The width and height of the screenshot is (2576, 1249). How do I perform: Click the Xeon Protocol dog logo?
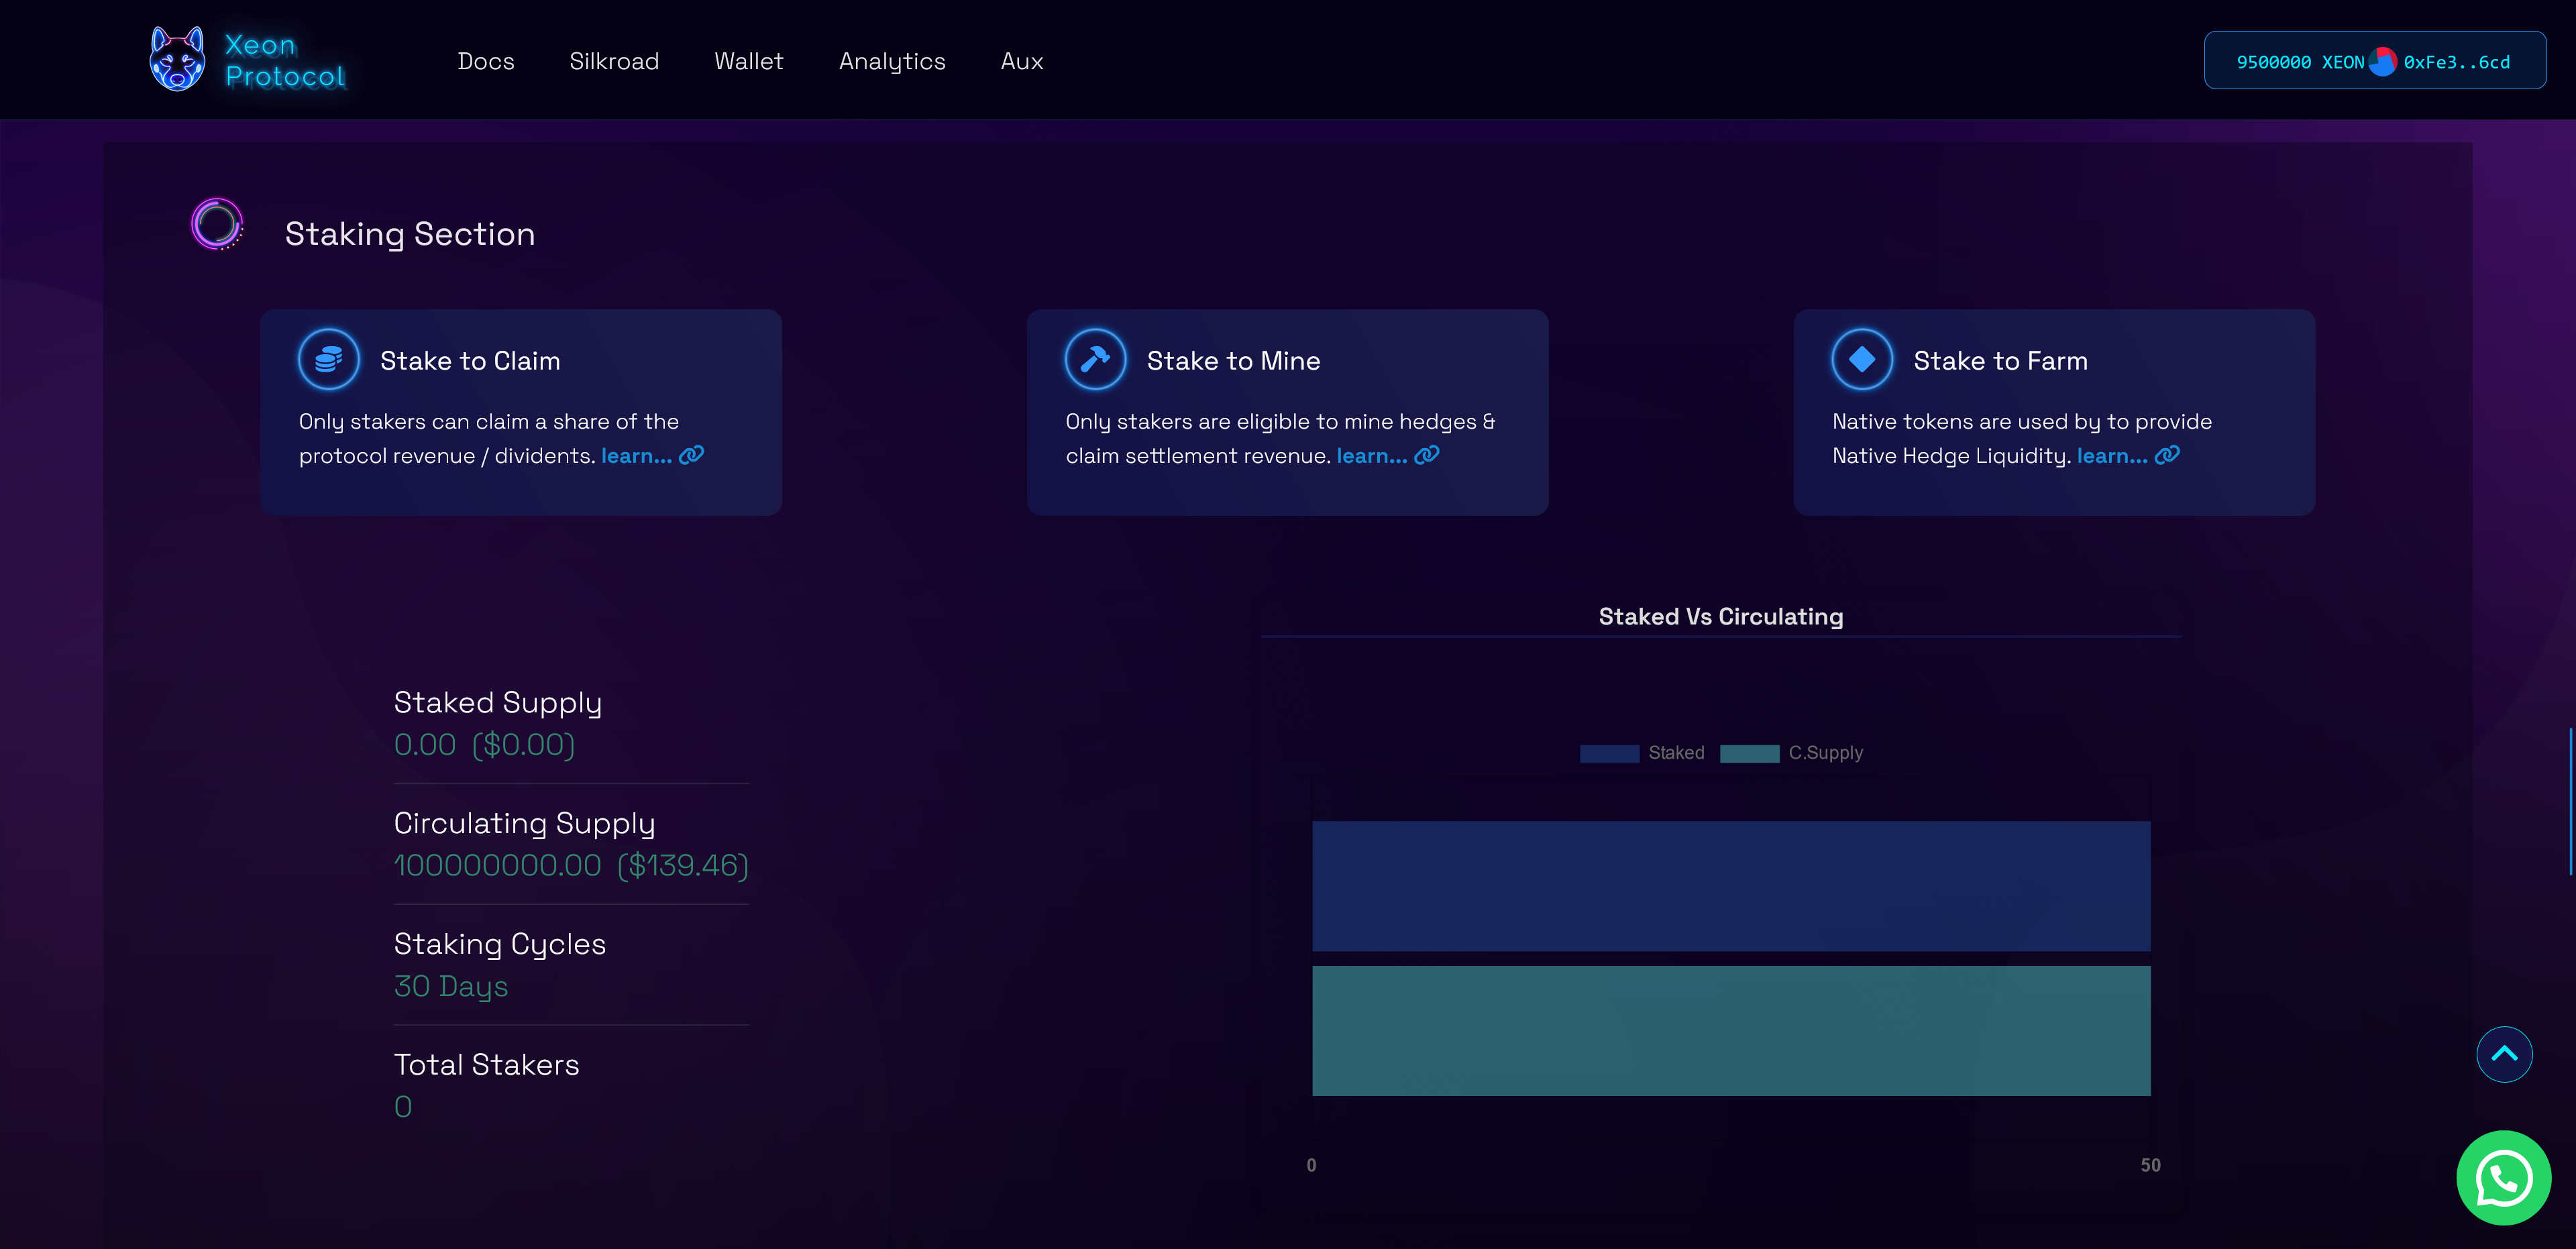(x=177, y=60)
